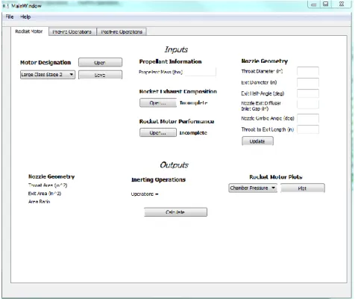Click the Exit Half-Angle input field

(x=308, y=93)
